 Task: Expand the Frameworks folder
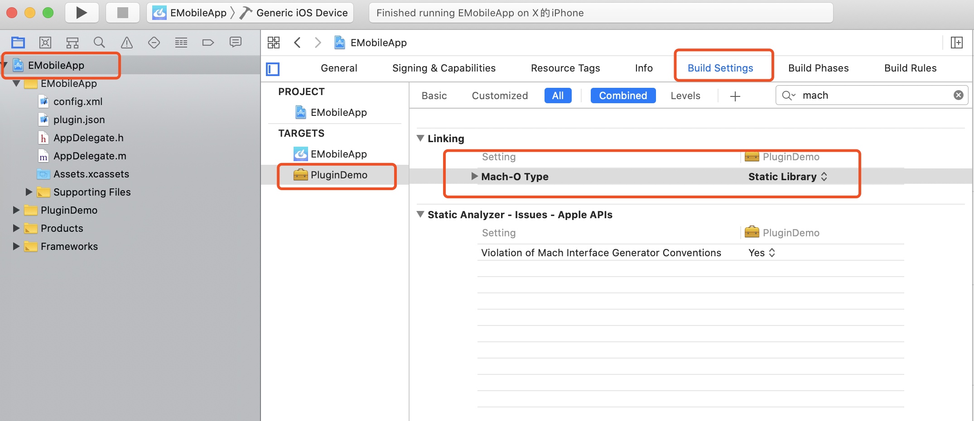pos(16,246)
